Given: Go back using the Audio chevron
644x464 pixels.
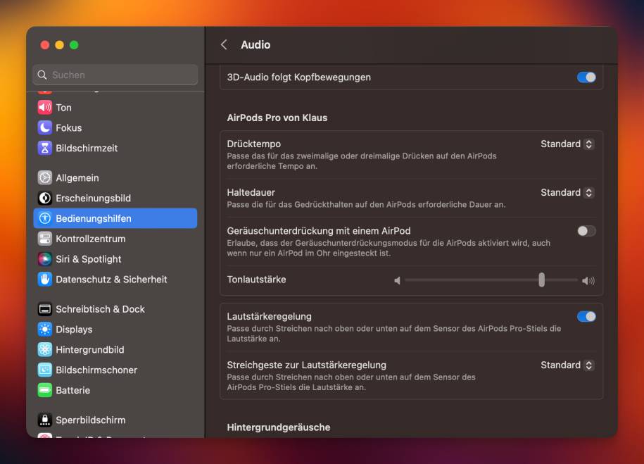Looking at the screenshot, I should pos(225,45).
